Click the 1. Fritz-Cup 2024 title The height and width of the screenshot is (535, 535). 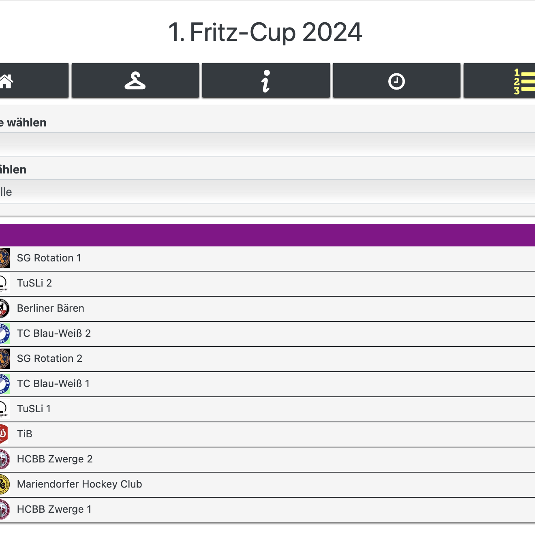(x=265, y=32)
